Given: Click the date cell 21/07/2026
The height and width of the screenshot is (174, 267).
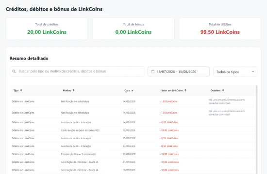Looking at the screenshot, I should 129,162.
